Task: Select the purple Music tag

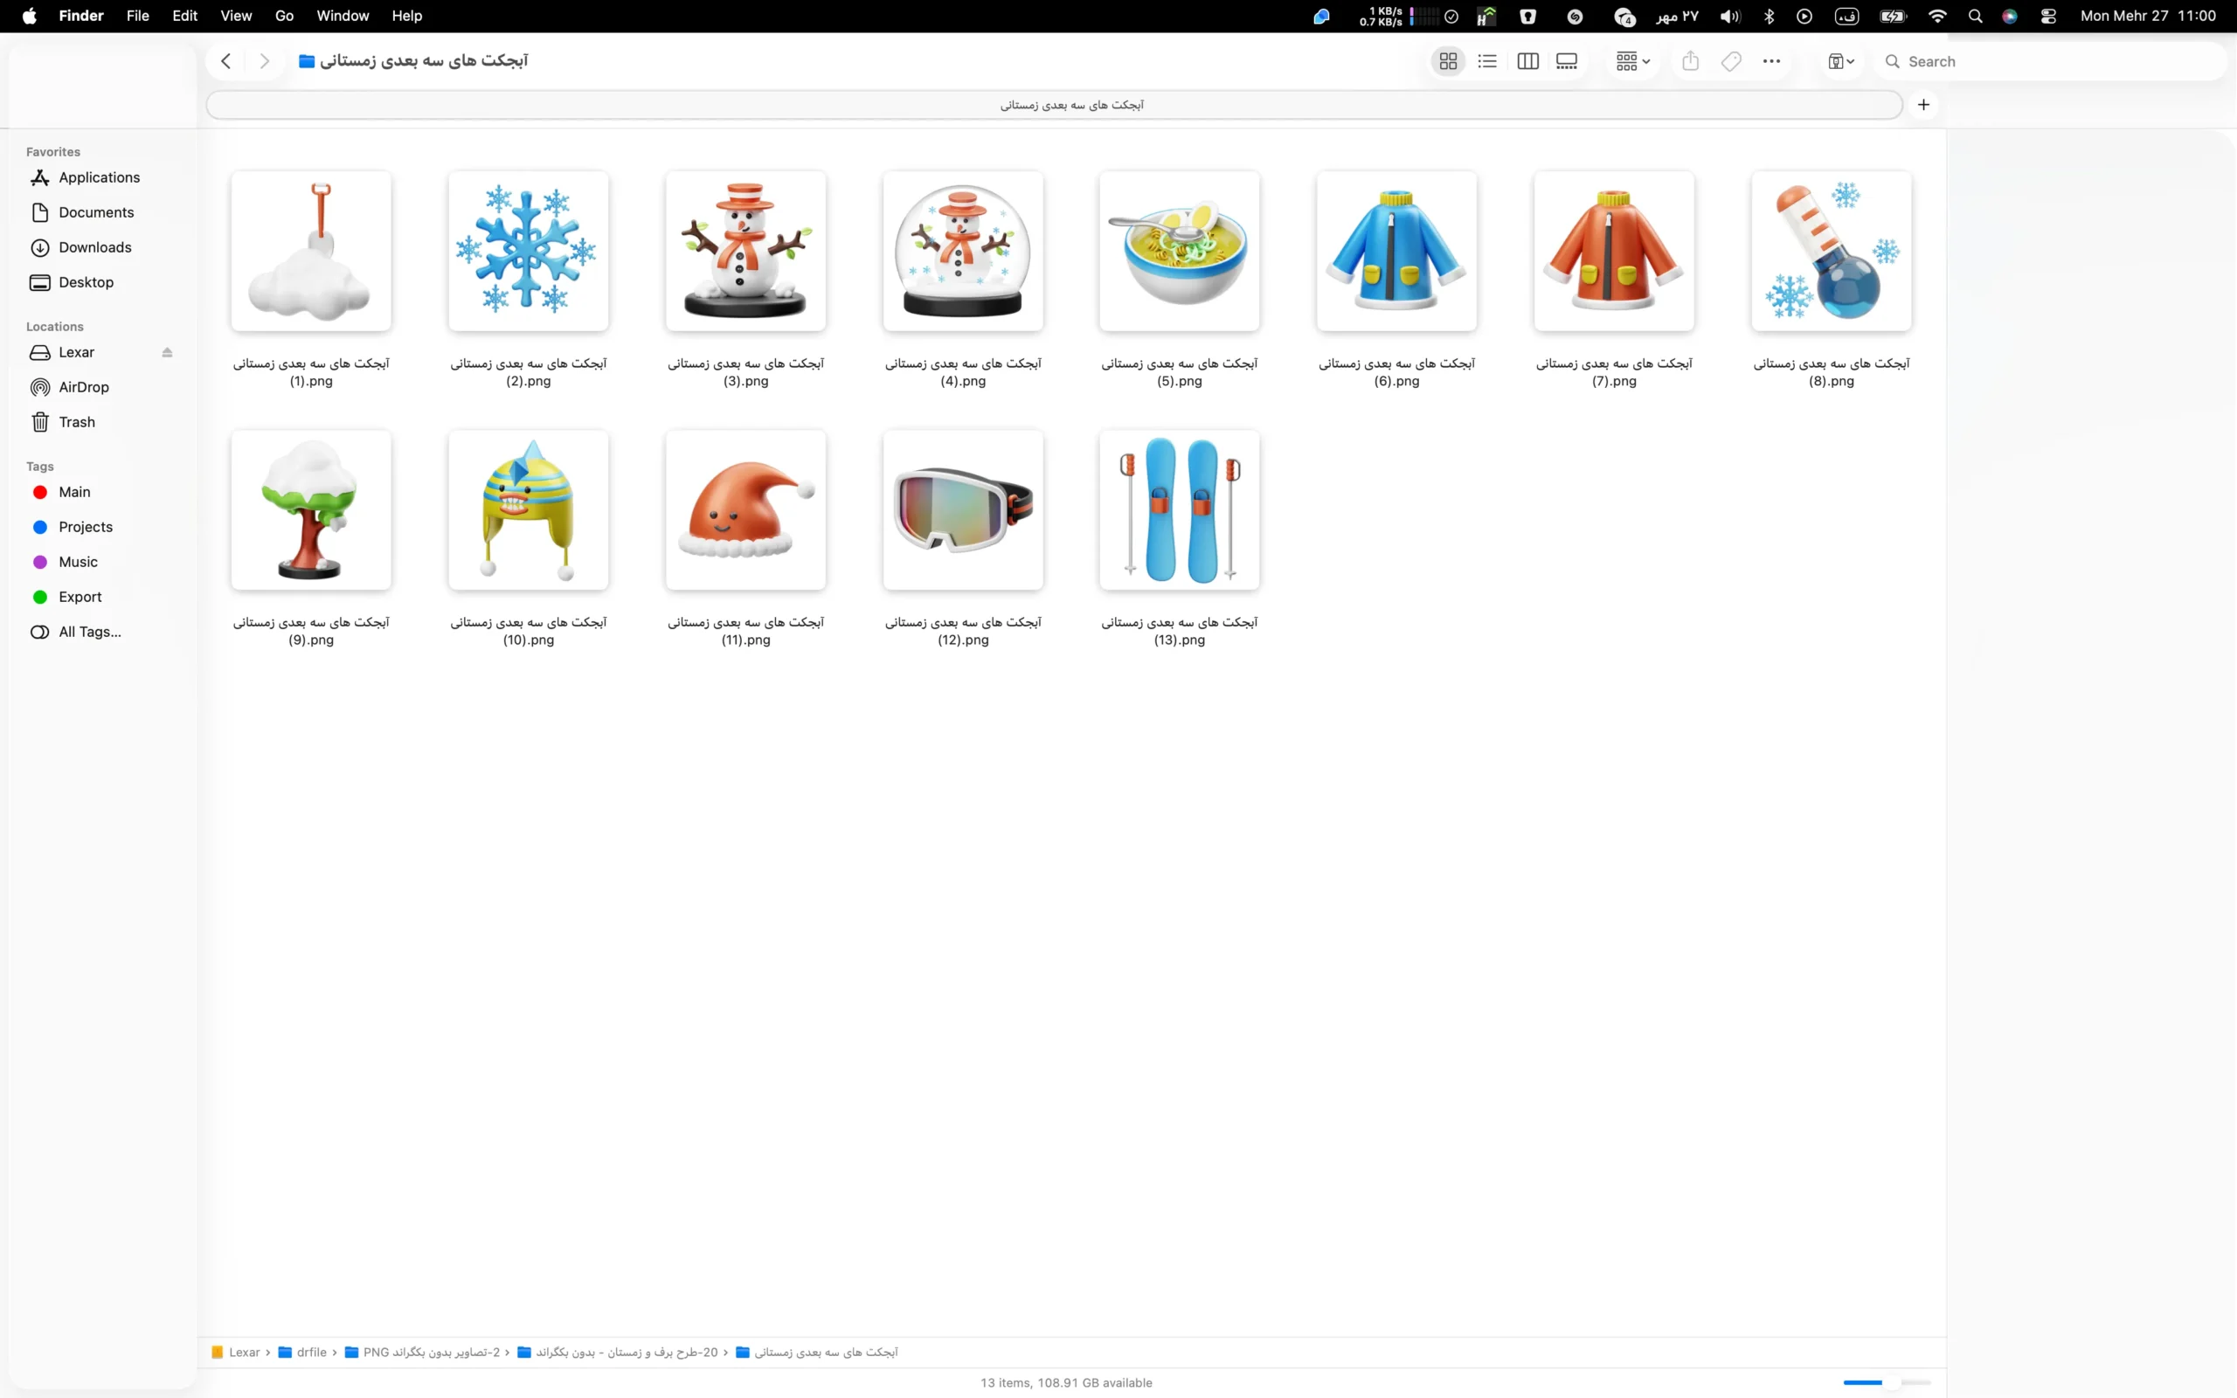Action: 79,562
